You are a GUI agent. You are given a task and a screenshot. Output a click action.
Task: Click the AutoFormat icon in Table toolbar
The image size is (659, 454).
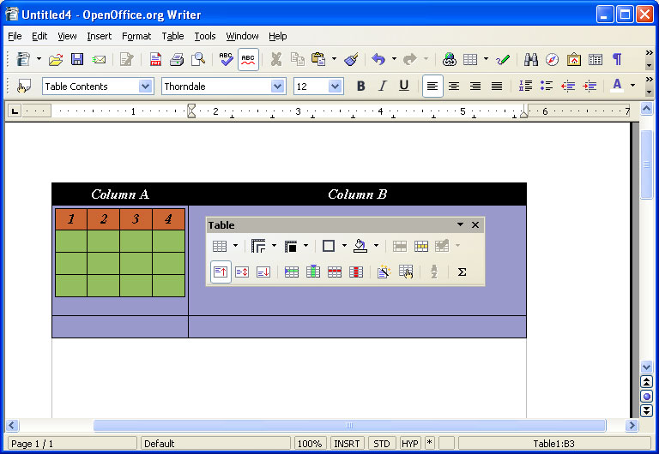tap(382, 272)
